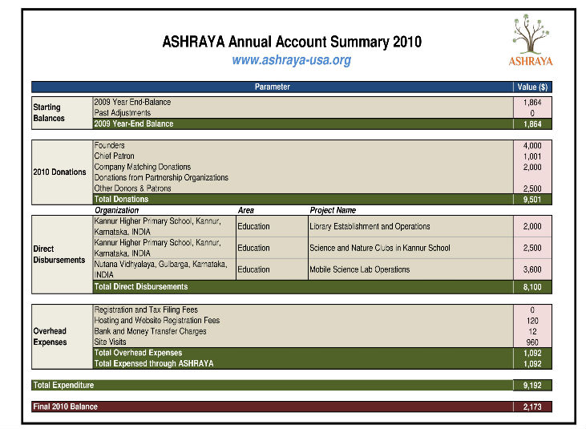Select Hosting fees value 120

[x=532, y=321]
